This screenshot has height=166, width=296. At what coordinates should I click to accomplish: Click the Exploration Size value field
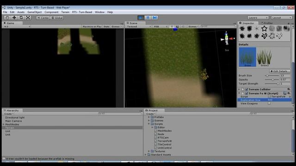pos(279,100)
